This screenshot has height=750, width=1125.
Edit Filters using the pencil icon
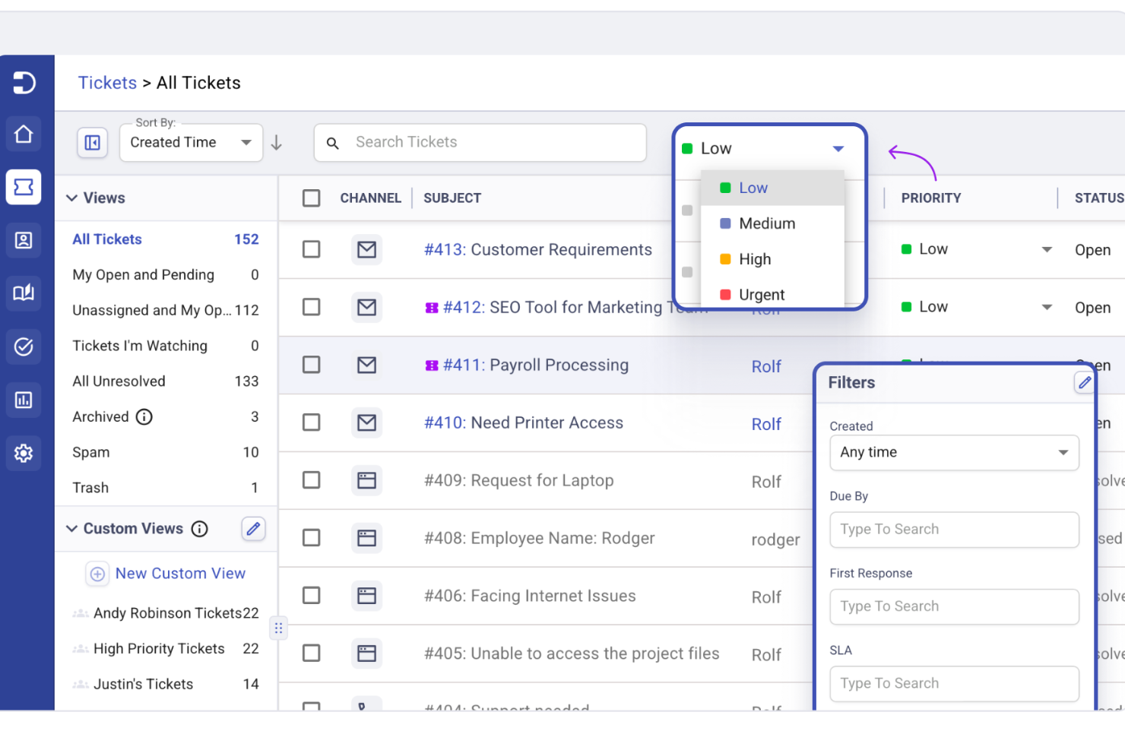[x=1085, y=382]
